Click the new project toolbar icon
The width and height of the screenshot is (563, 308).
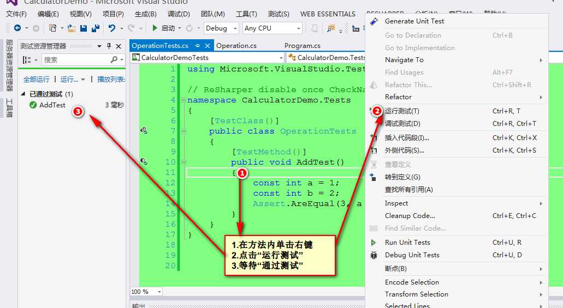pos(53,28)
